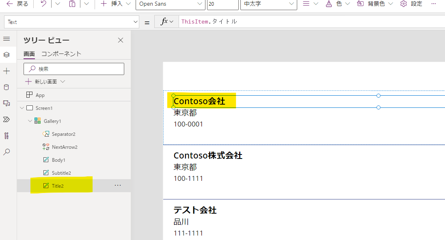Viewport: 445px width, 240px height.
Task: Switch to the コンポーネント tab
Action: point(61,54)
